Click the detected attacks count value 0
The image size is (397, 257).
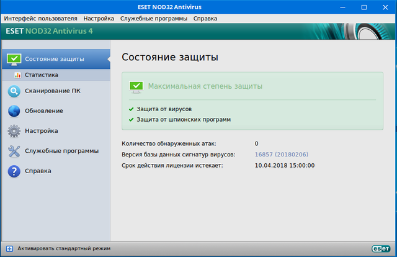pyautogui.click(x=256, y=143)
